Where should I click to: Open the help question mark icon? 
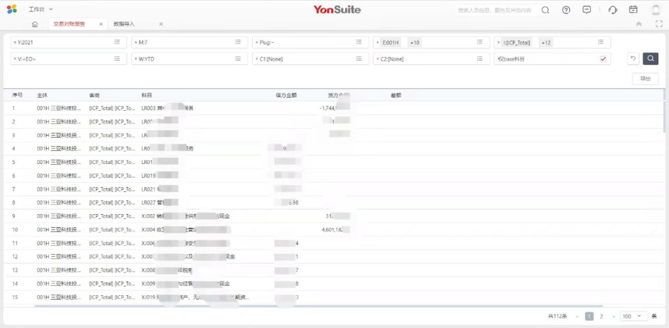[566, 10]
